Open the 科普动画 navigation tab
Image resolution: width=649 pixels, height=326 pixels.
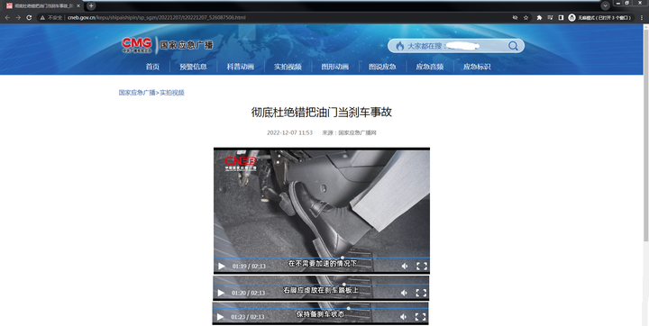(240, 67)
